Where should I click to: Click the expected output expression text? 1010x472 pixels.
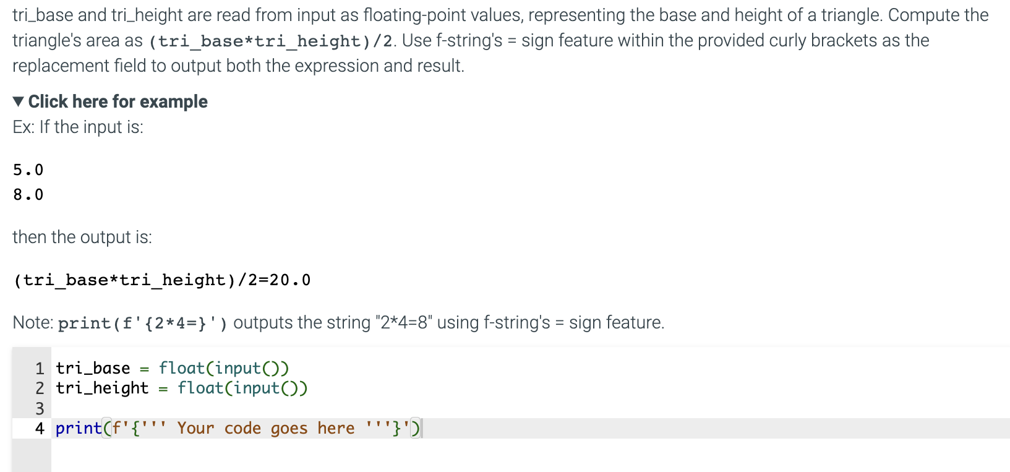[161, 280]
